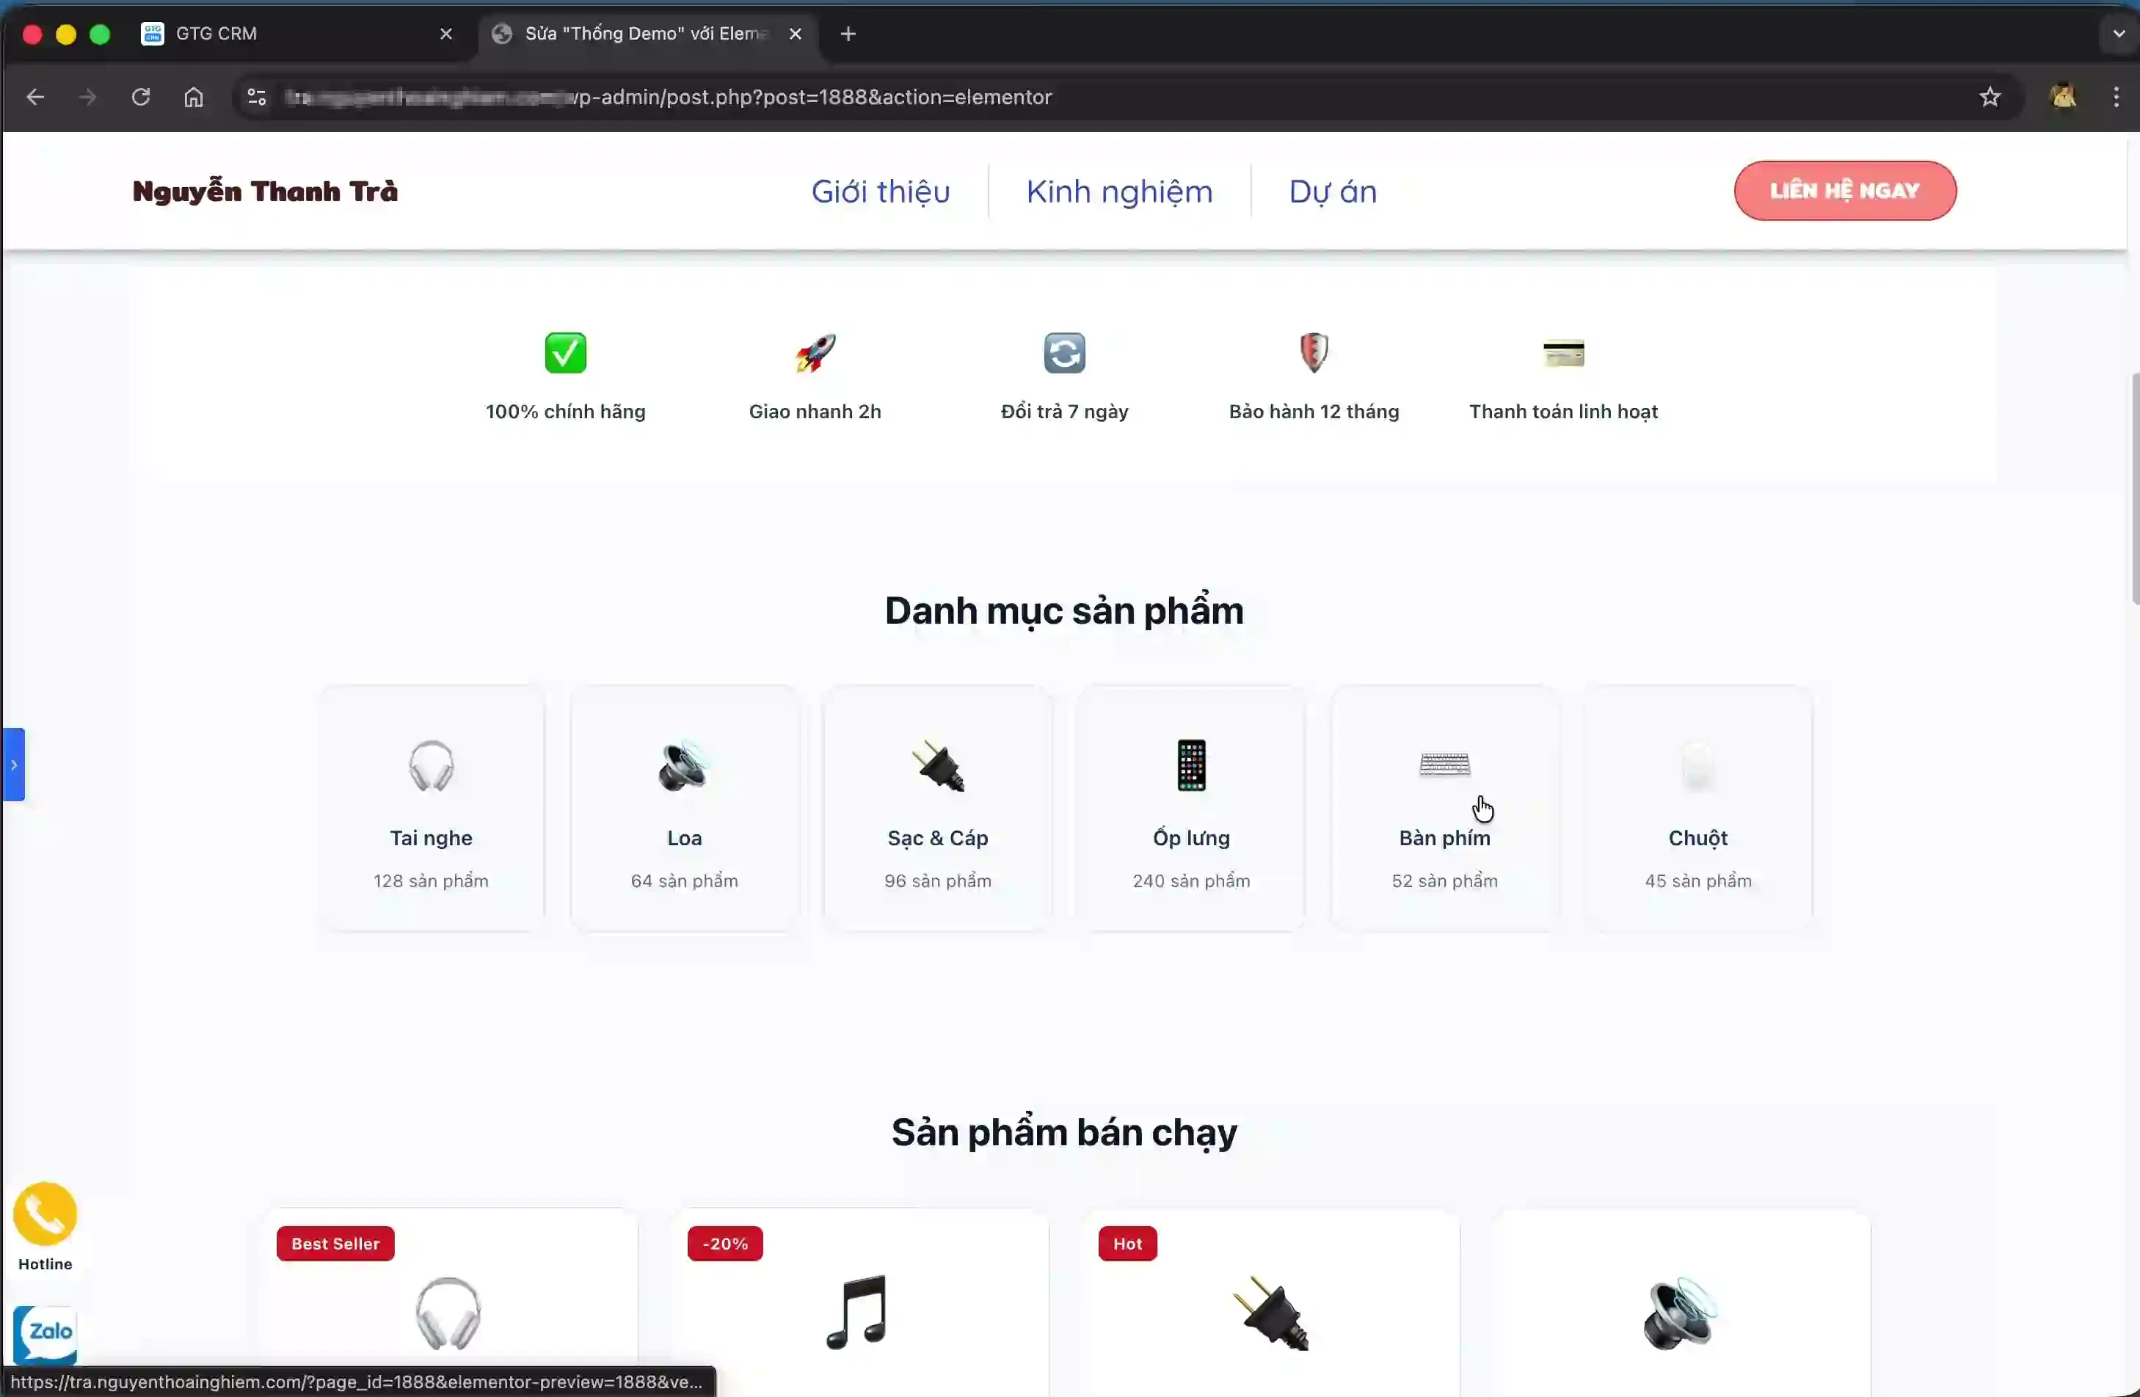Viewport: 2140px width, 1397px height.
Task: Click the rocket icon above Giao nhanh 2h
Action: [x=815, y=352]
